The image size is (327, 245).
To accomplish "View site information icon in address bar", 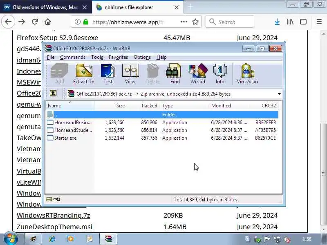I will [x=78, y=22].
